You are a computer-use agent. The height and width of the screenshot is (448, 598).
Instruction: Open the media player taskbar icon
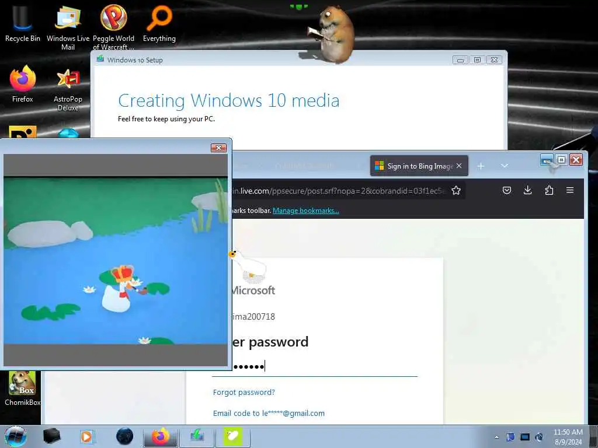coord(86,436)
